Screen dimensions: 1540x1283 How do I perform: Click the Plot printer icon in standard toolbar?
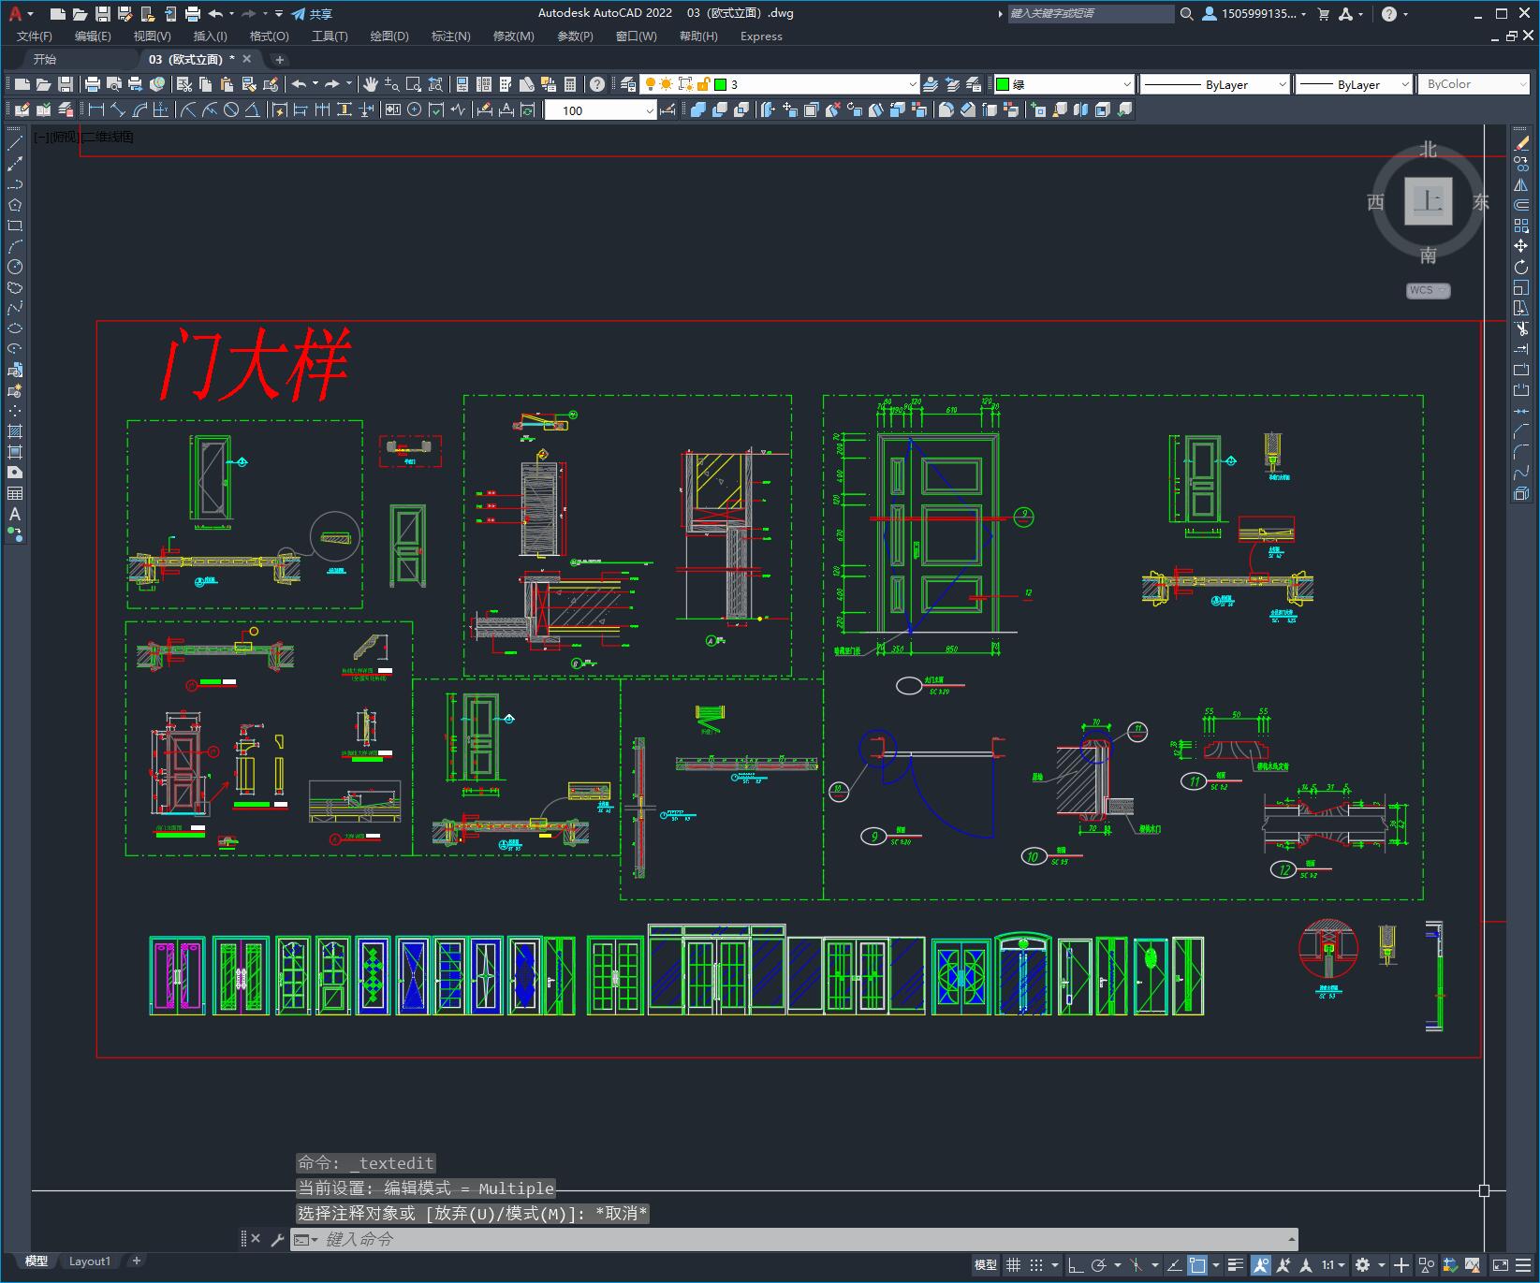click(x=93, y=84)
